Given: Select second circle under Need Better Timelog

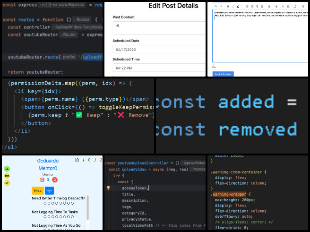Looking at the screenshot, I should point(49,203).
